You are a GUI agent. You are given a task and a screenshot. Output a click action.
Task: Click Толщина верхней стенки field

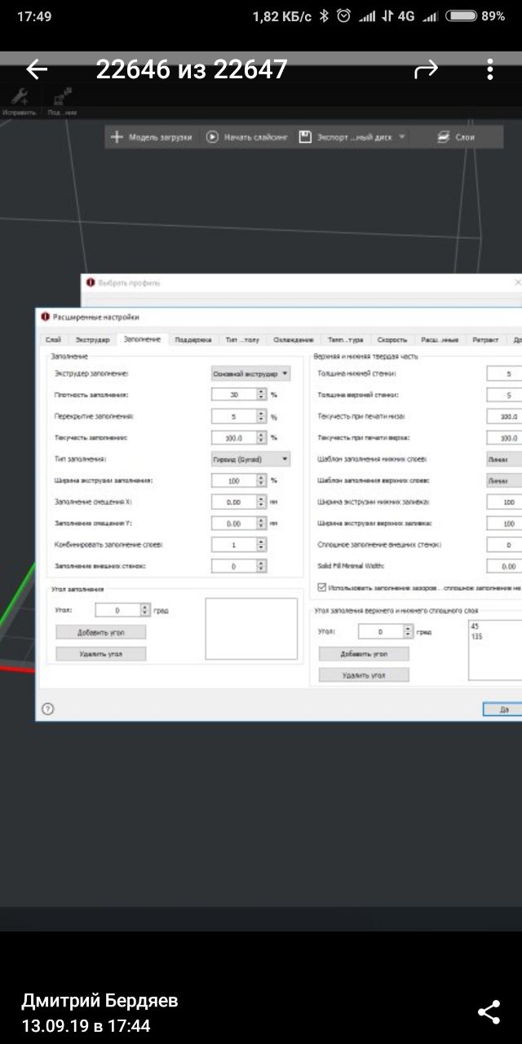(x=504, y=395)
